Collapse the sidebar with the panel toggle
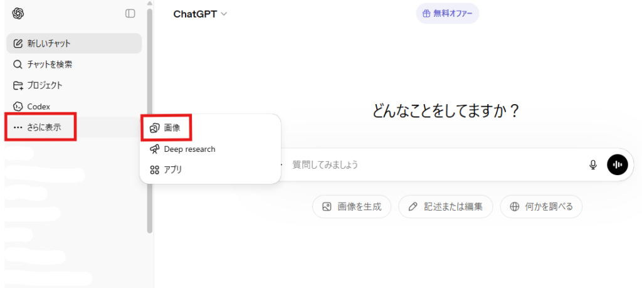The height and width of the screenshot is (288, 642). click(130, 13)
